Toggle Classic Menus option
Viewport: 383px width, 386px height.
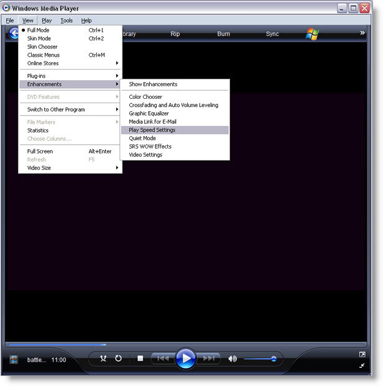70,55
